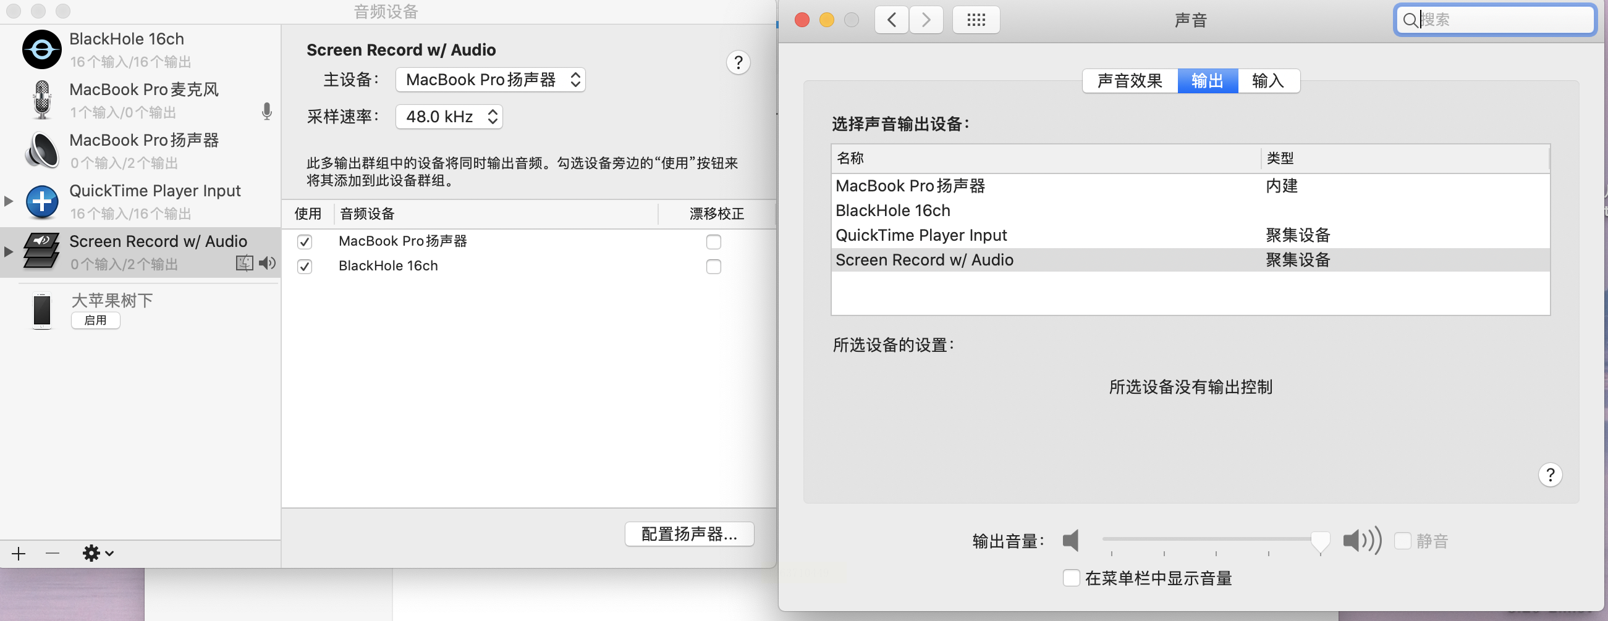The width and height of the screenshot is (1608, 621).
Task: Select MacBook Pro扬声器 in device sidebar
Action: pyautogui.click(x=140, y=150)
